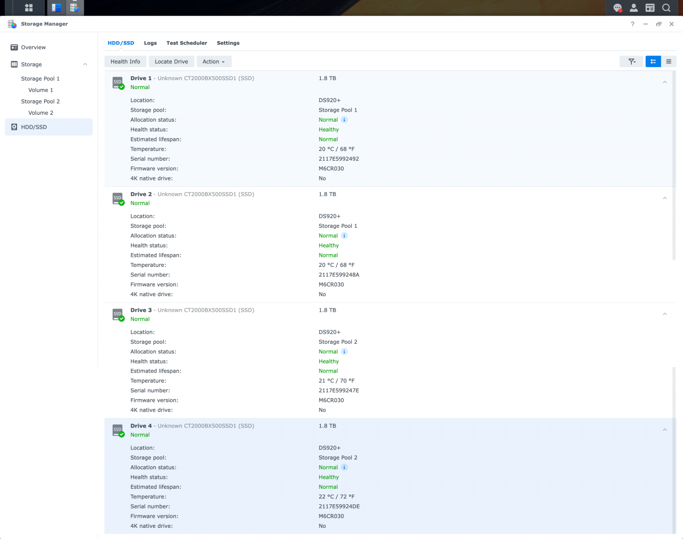Viewport: 683px width, 539px height.
Task: Open the Main Menu apps icon
Action: (27, 7)
